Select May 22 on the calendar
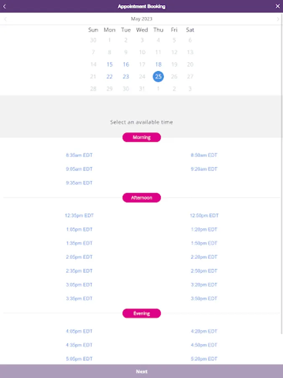The image size is (283, 378). point(109,77)
